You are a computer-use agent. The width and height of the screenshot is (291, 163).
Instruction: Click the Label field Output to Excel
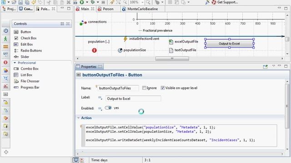tap(133, 99)
